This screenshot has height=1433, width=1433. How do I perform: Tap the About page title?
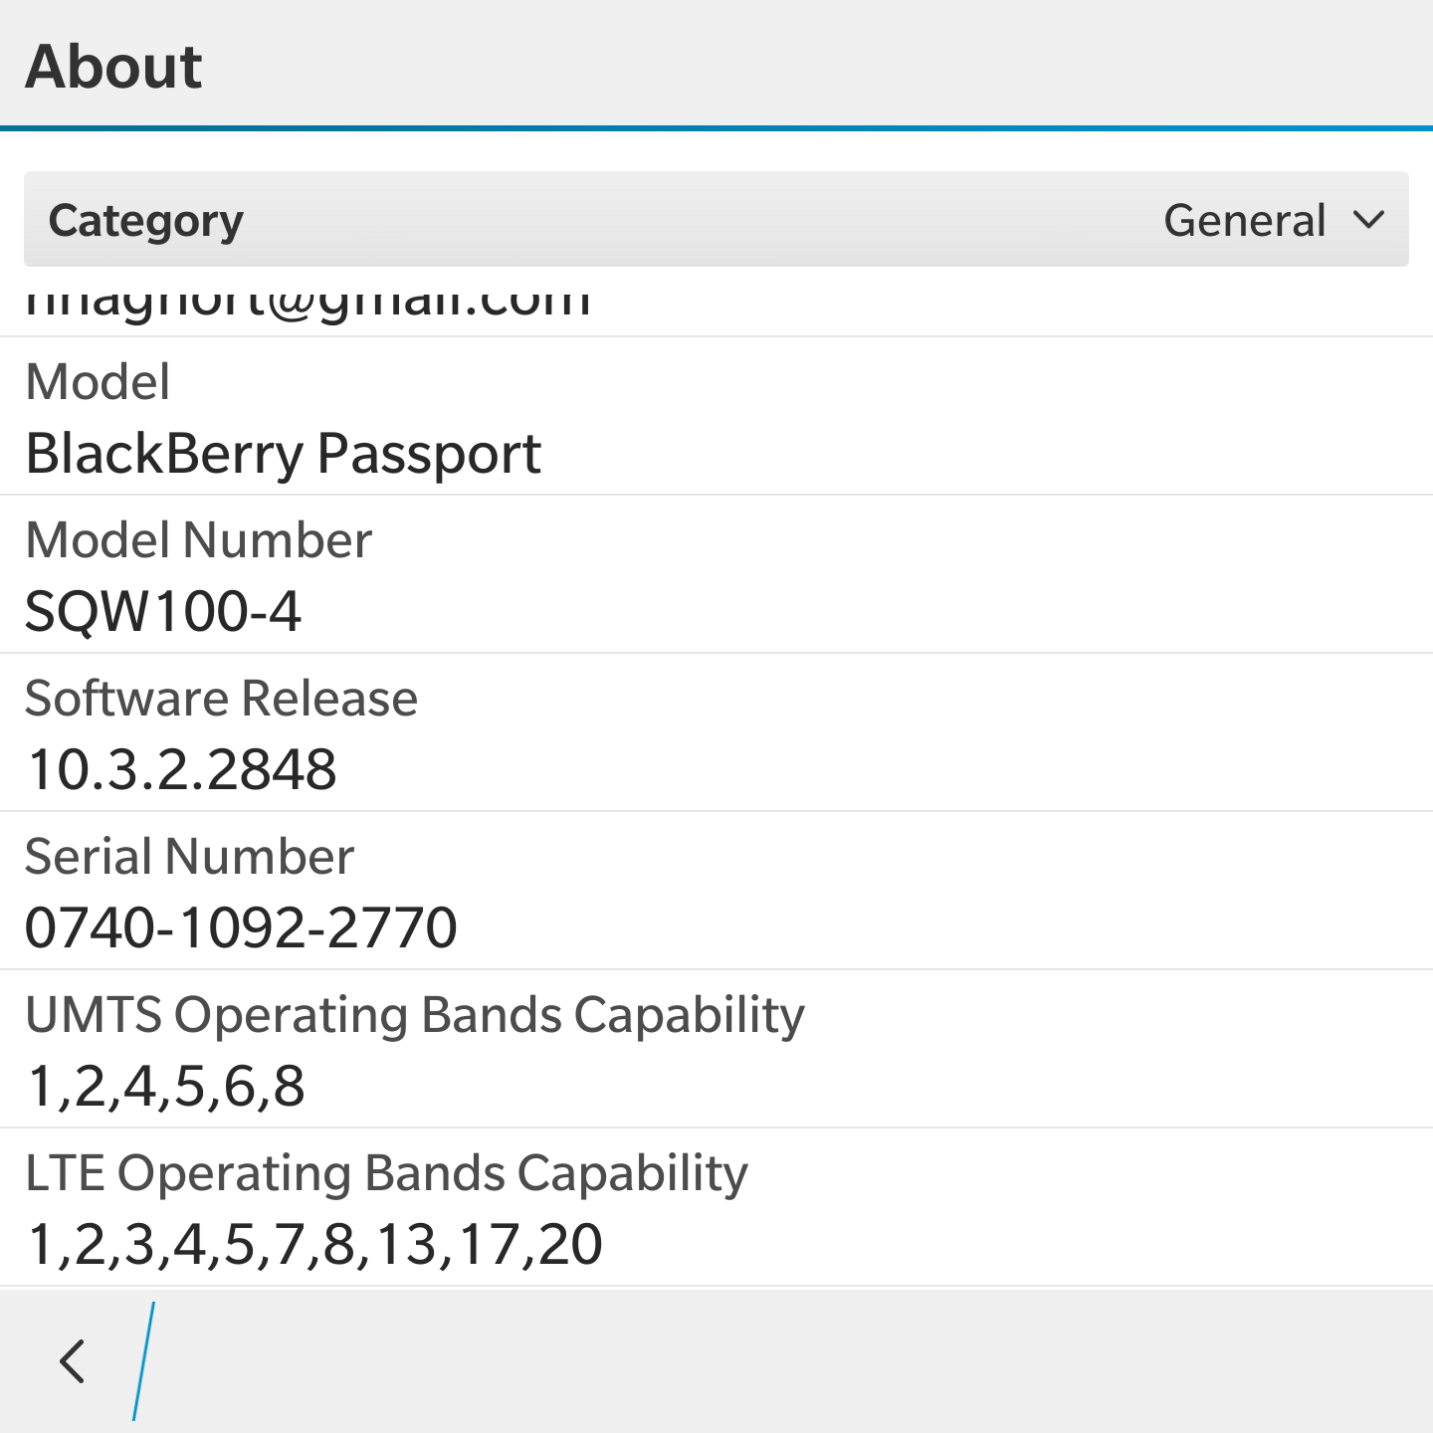113,67
